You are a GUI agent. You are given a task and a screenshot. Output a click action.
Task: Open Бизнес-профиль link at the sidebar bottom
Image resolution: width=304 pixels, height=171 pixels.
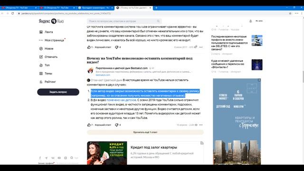pos(46,163)
